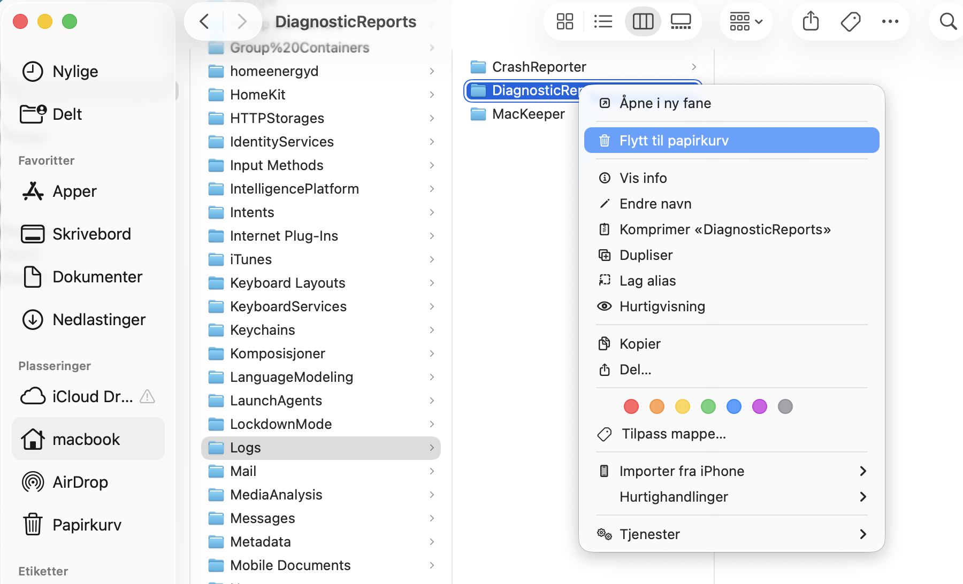Apply the red tag color
This screenshot has height=584, width=963.
631,406
